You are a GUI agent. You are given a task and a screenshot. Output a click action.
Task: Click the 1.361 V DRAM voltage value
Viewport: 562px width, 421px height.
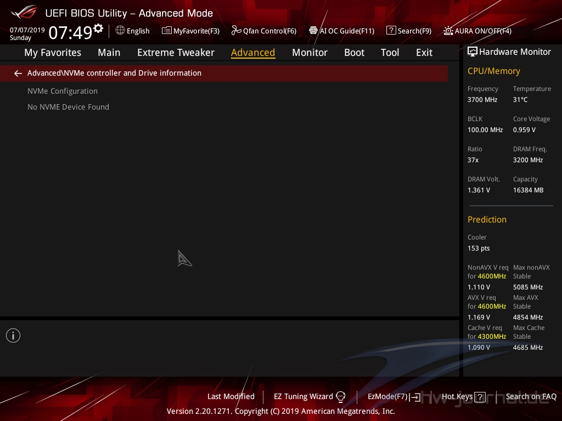pos(479,190)
